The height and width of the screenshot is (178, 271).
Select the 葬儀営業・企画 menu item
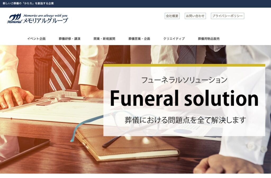pyautogui.click(x=139, y=39)
